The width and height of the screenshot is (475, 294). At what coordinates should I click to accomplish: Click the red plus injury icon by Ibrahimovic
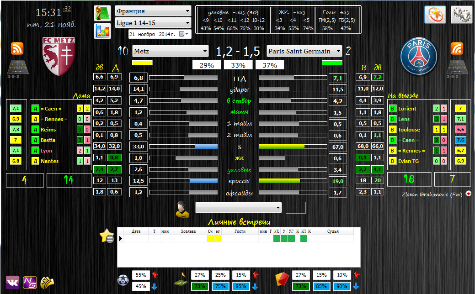[x=468, y=194]
